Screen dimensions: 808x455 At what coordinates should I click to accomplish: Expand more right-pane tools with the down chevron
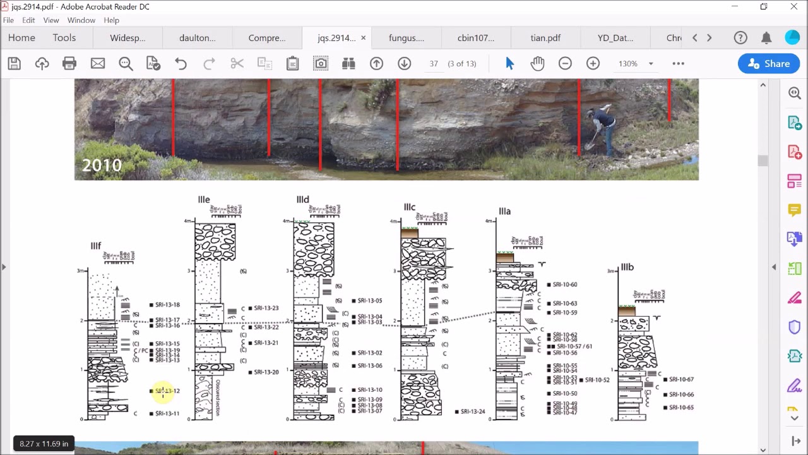click(794, 418)
